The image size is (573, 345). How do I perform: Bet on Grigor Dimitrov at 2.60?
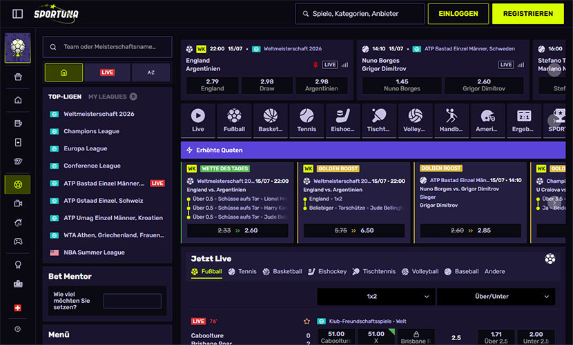pos(484,85)
